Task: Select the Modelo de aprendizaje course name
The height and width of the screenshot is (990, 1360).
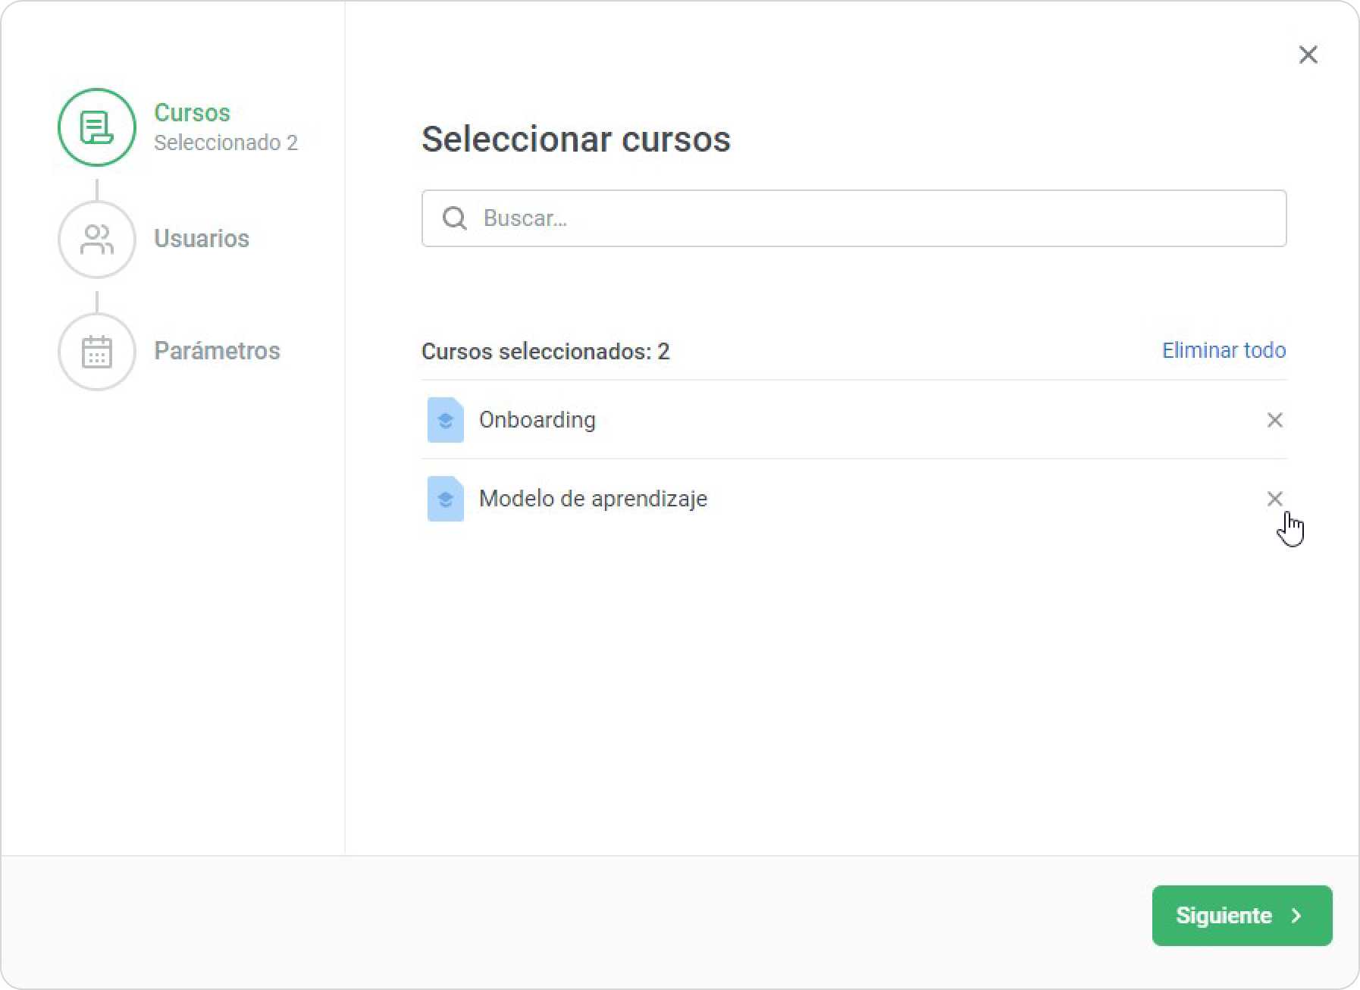Action: [593, 499]
